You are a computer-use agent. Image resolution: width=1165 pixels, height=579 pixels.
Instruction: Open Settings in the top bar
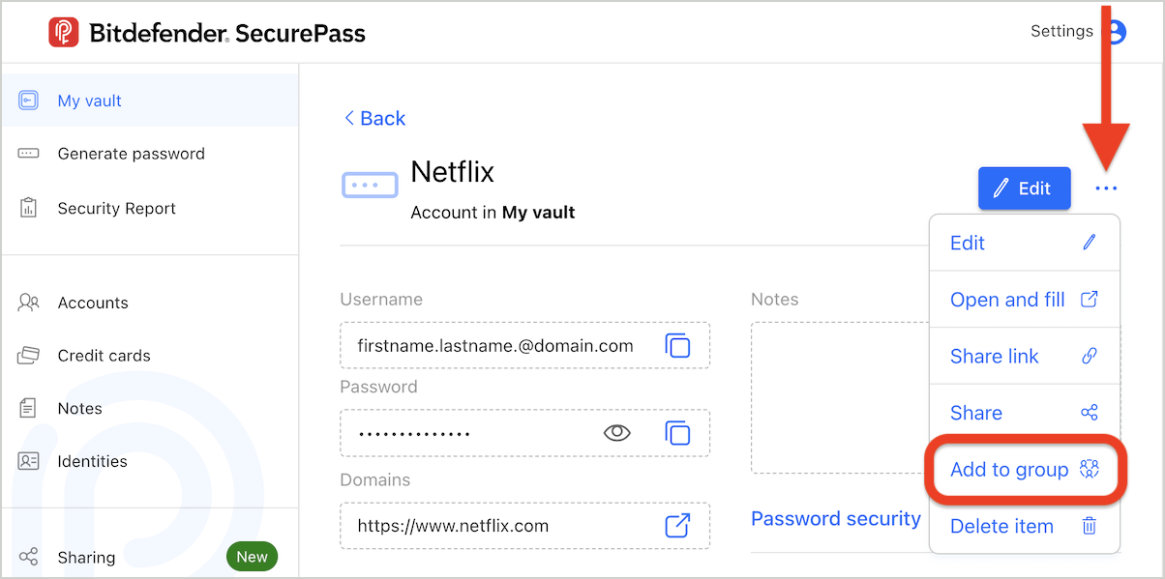pyautogui.click(x=1061, y=31)
